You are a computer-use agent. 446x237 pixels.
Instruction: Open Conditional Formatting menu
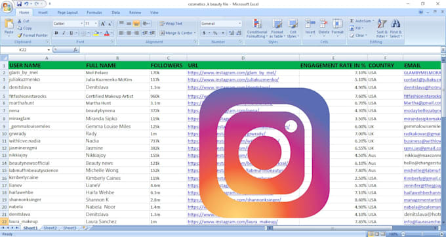tap(257, 28)
